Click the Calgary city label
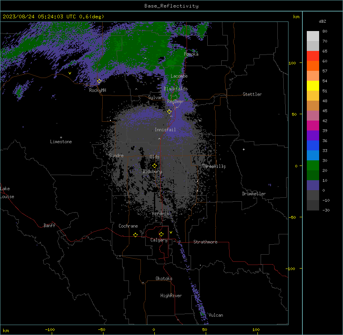Screen dimensions: 343x335 pos(159,240)
